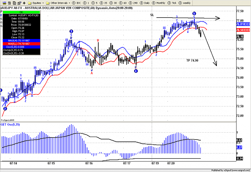Screen dimensions: 251x172
Task: Click the Open 75.26 row
Action: click(21, 28)
